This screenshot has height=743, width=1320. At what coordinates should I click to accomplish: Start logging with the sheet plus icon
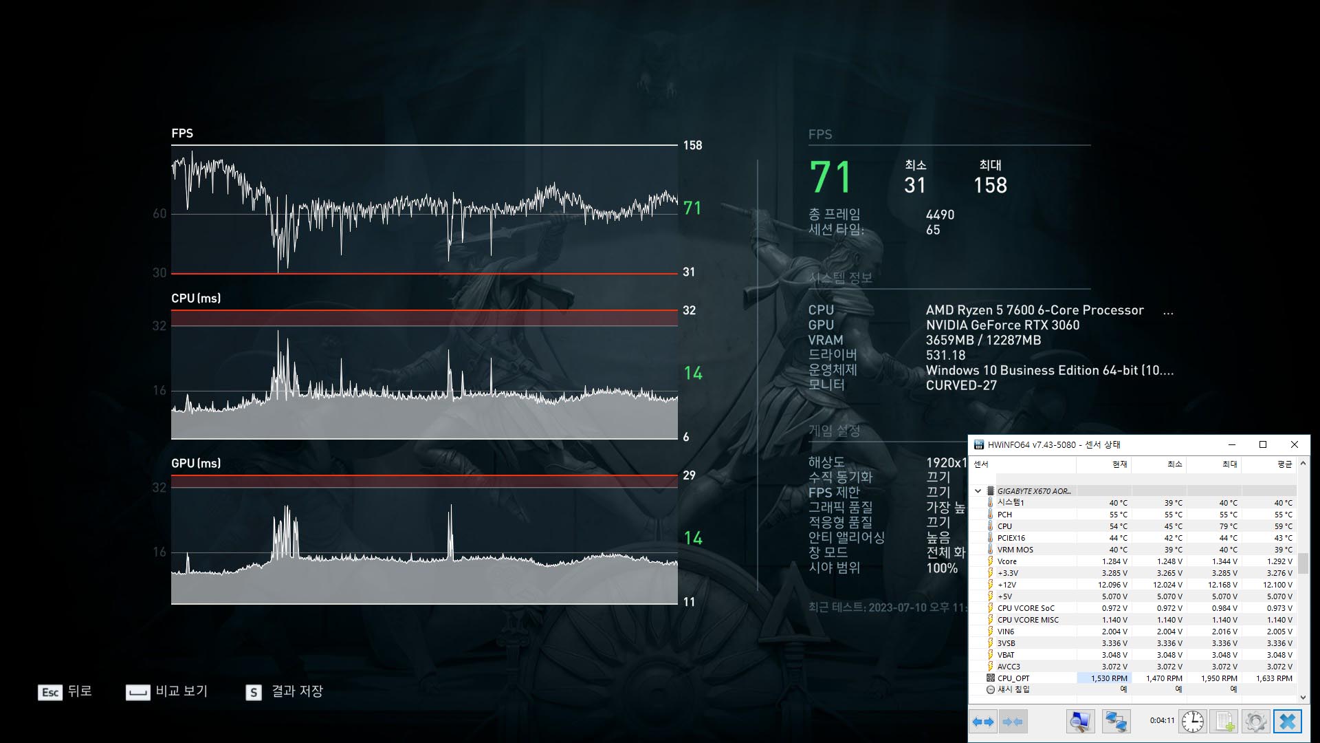tap(1224, 722)
